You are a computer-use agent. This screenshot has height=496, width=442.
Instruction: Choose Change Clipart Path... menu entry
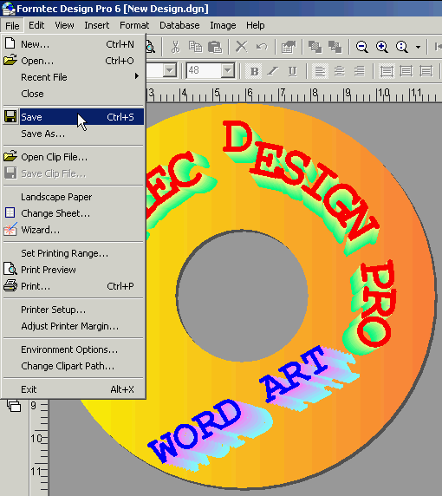tap(74, 366)
